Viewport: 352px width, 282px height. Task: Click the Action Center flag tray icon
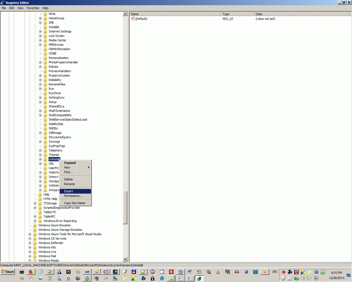[310, 278]
